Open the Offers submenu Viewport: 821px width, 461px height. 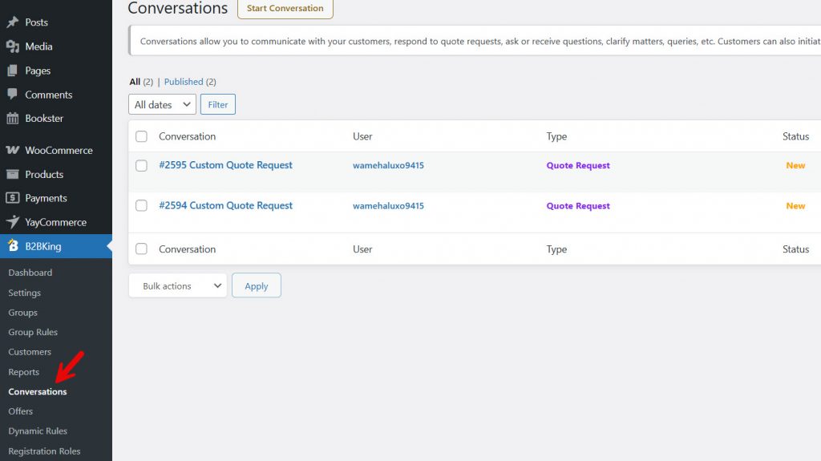click(x=20, y=411)
